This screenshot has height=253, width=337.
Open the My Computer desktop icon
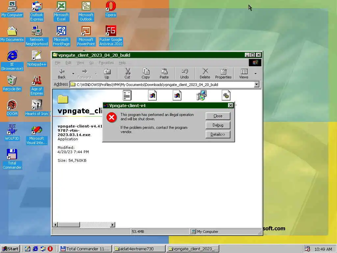pos(12,9)
